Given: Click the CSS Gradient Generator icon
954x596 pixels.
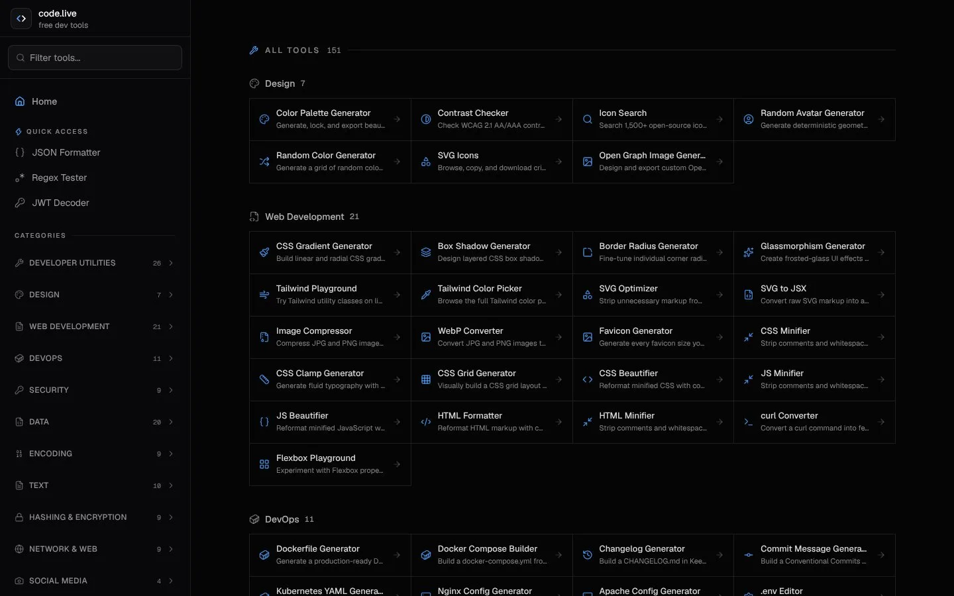Looking at the screenshot, I should [x=264, y=253].
